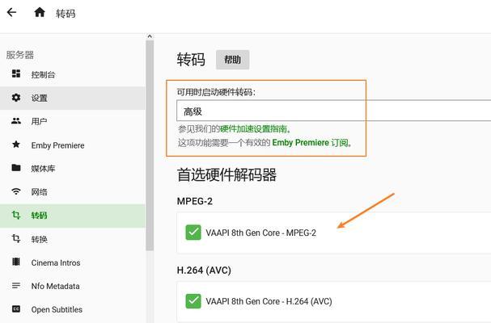491x323 pixels.
Task: Click the 网络 wifi icon
Action: (x=16, y=191)
